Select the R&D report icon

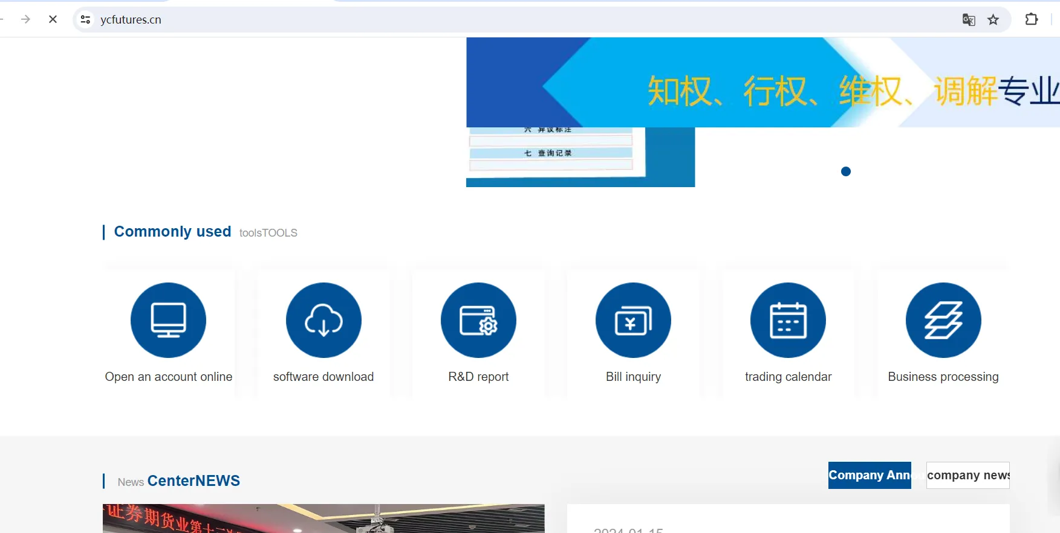478,320
